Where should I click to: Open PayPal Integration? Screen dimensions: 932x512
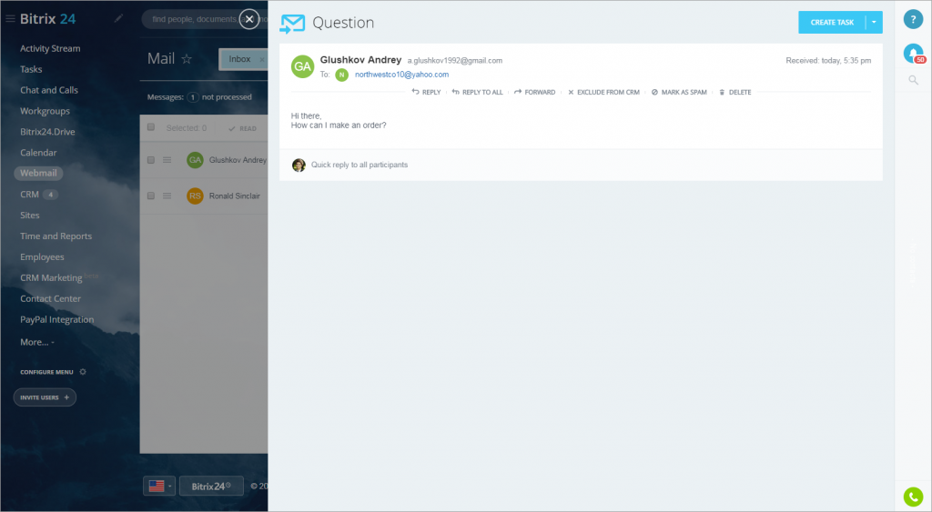[56, 319]
